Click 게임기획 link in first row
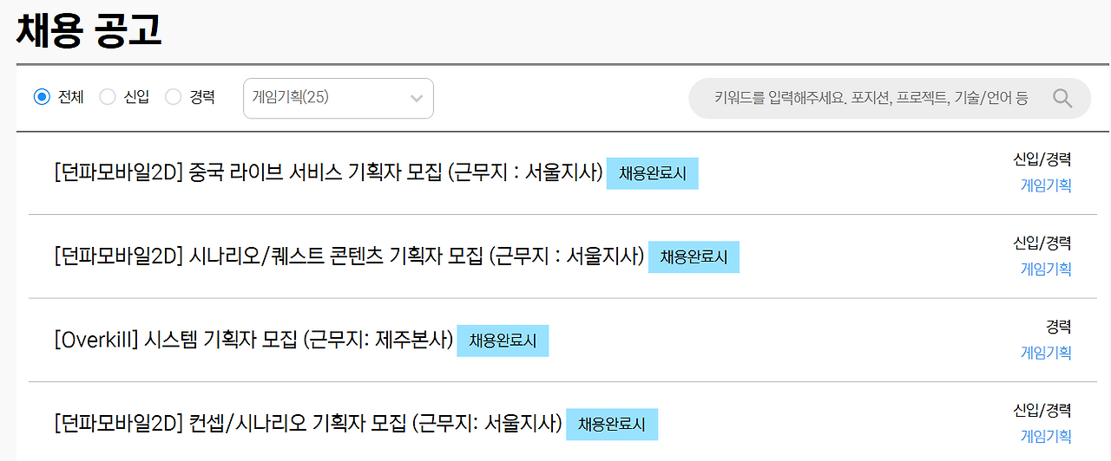 [x=1045, y=185]
